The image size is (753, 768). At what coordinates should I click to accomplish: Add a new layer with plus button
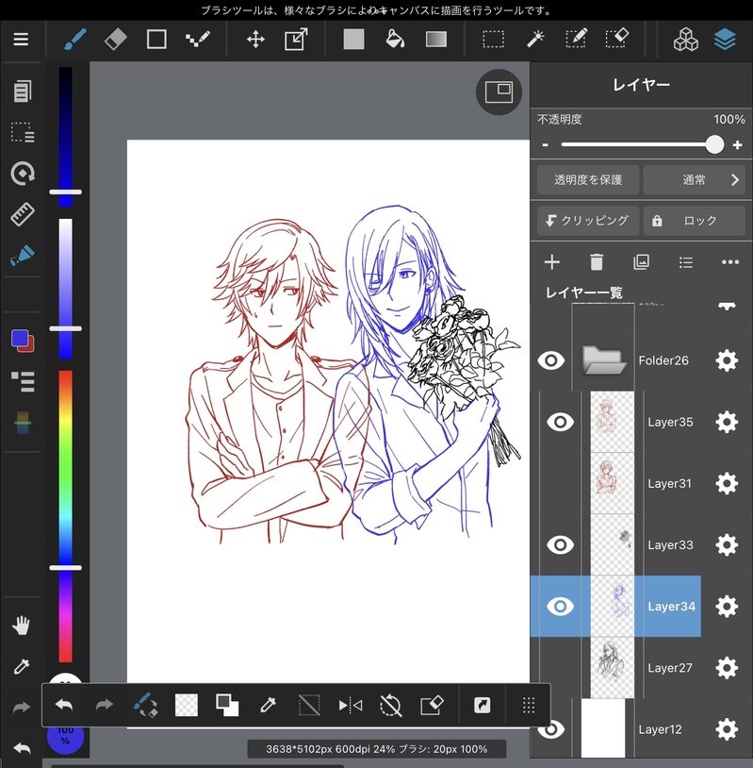point(552,262)
